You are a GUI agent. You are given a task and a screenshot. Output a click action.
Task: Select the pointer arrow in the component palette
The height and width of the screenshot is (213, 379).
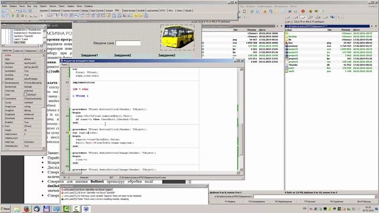(41, 16)
